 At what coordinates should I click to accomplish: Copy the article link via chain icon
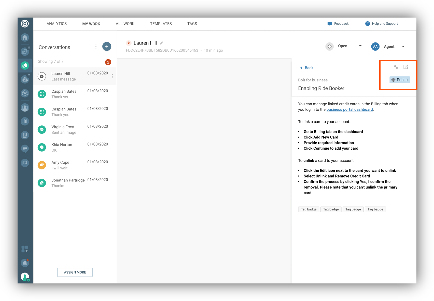(x=396, y=67)
